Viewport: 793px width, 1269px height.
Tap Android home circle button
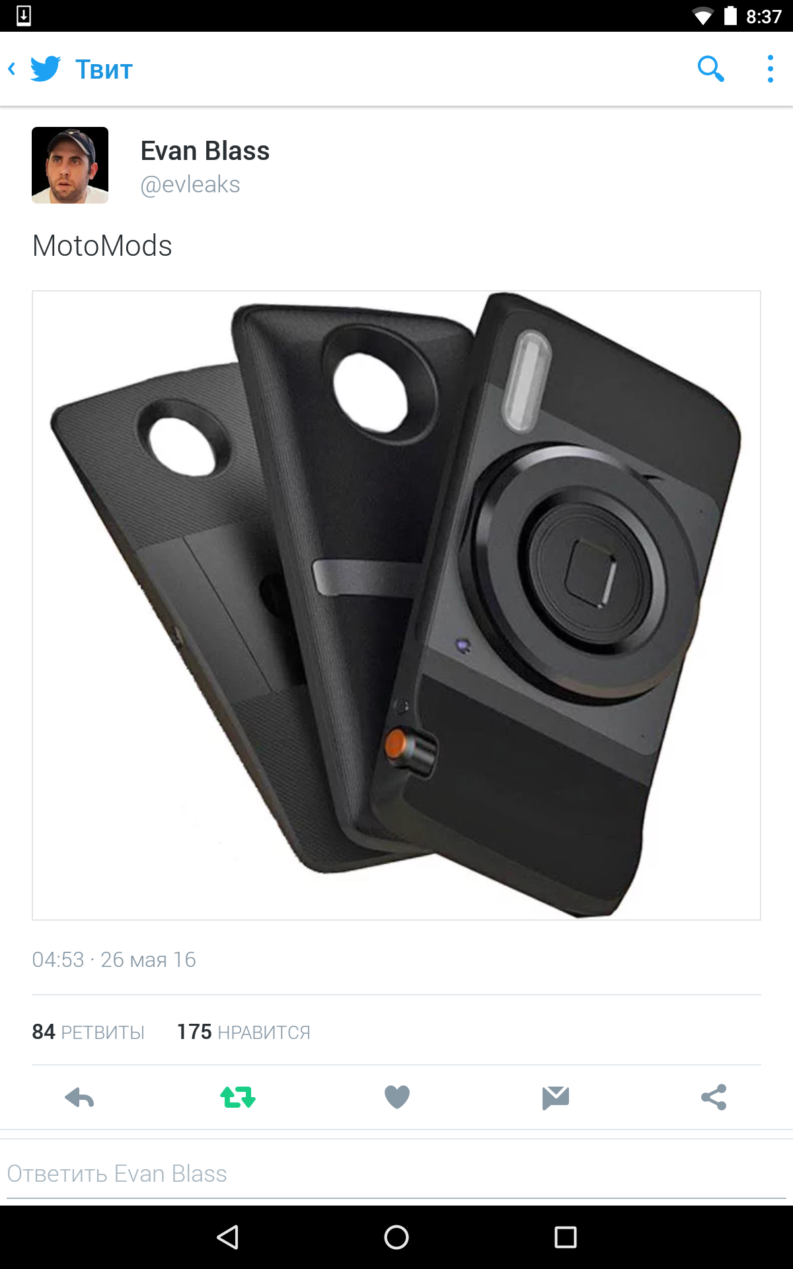397,1237
